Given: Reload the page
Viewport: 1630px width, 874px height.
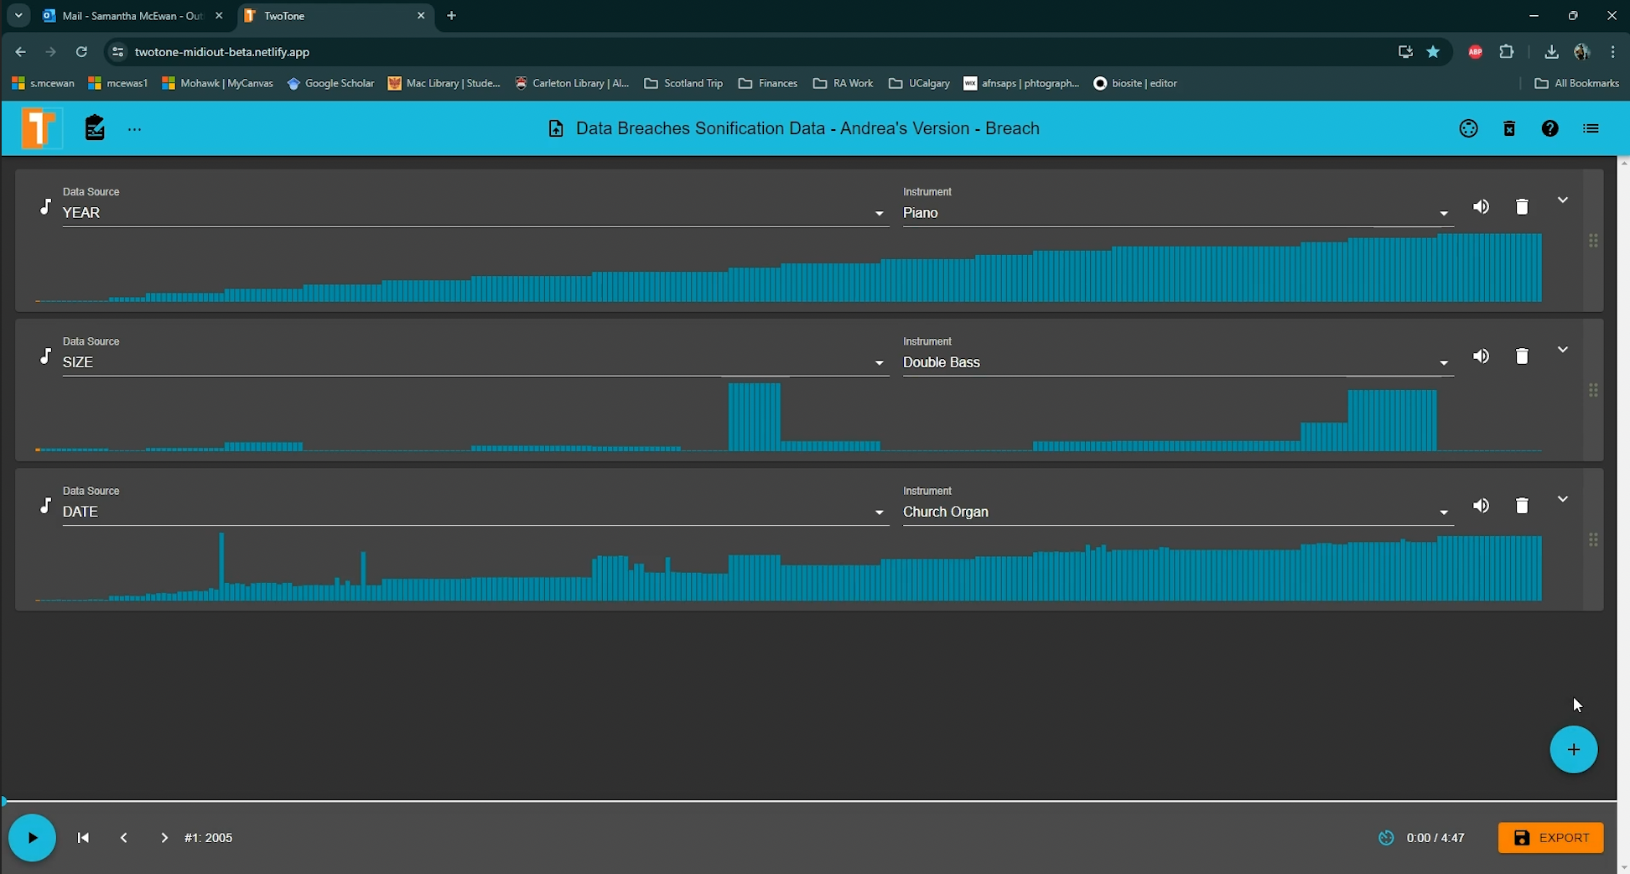Looking at the screenshot, I should coord(81,52).
